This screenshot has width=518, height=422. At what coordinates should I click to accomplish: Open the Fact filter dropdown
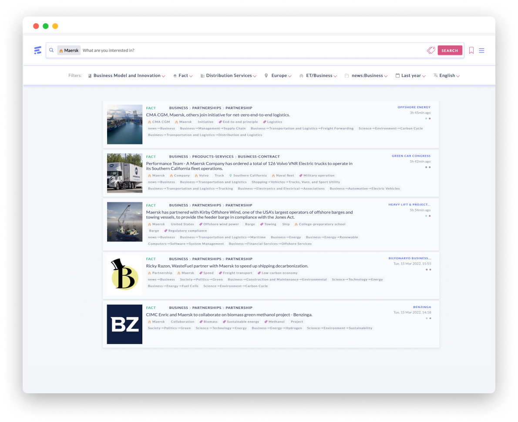pyautogui.click(x=183, y=75)
